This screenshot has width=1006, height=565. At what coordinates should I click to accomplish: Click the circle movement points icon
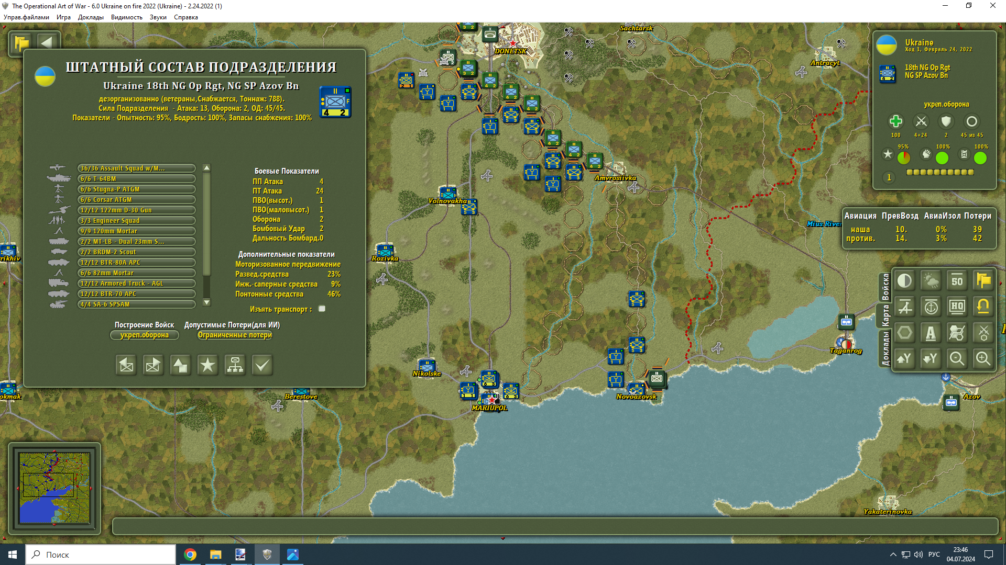coord(972,121)
